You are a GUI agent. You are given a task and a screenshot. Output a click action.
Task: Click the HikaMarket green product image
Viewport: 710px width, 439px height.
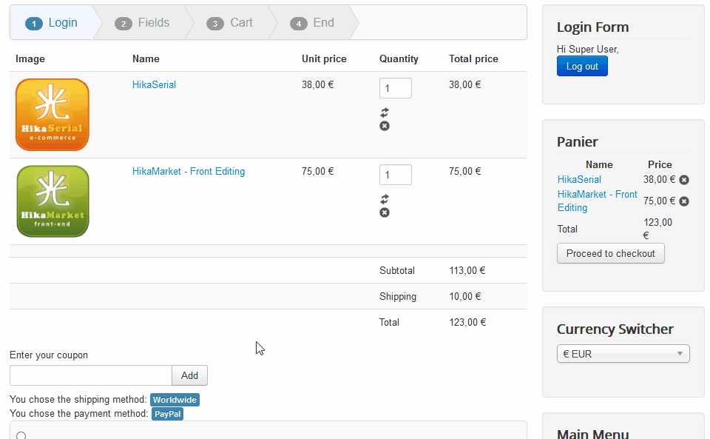click(x=53, y=201)
